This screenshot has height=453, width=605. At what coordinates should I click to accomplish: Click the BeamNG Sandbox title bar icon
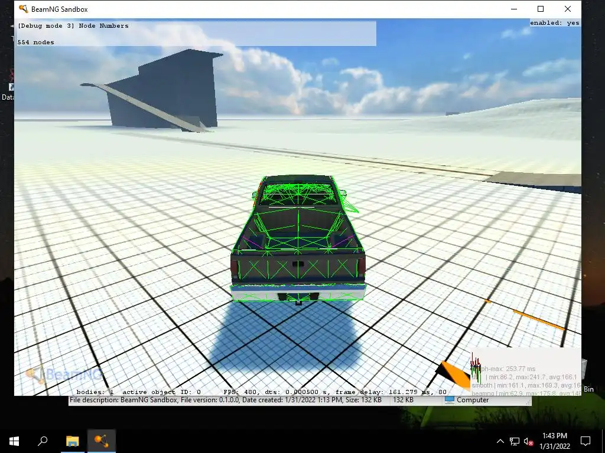(x=23, y=9)
